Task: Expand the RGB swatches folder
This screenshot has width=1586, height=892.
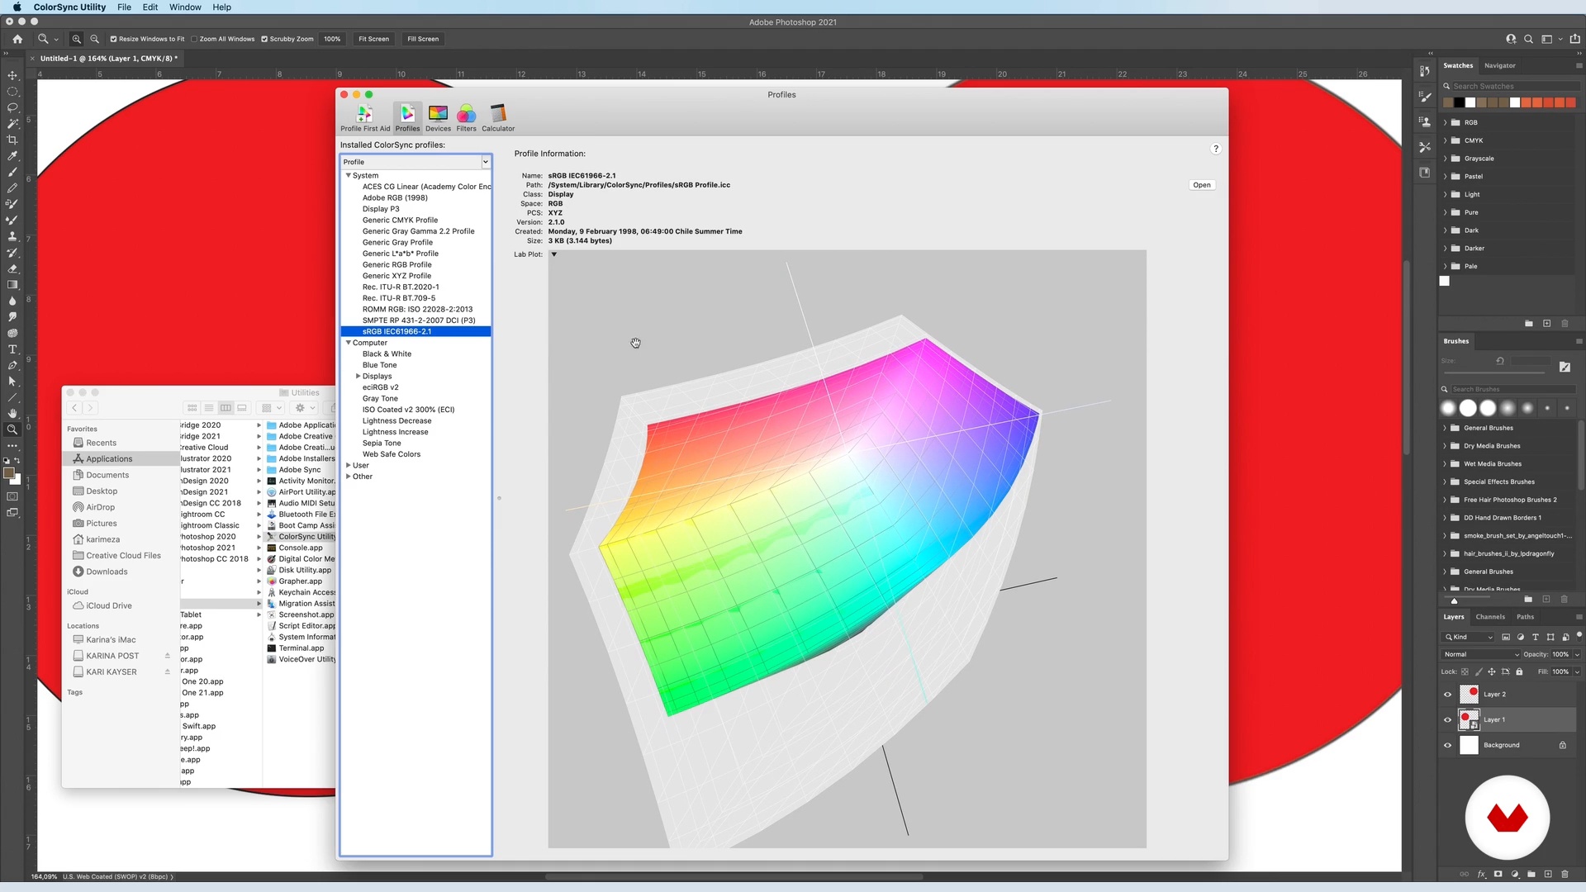Action: click(x=1446, y=122)
